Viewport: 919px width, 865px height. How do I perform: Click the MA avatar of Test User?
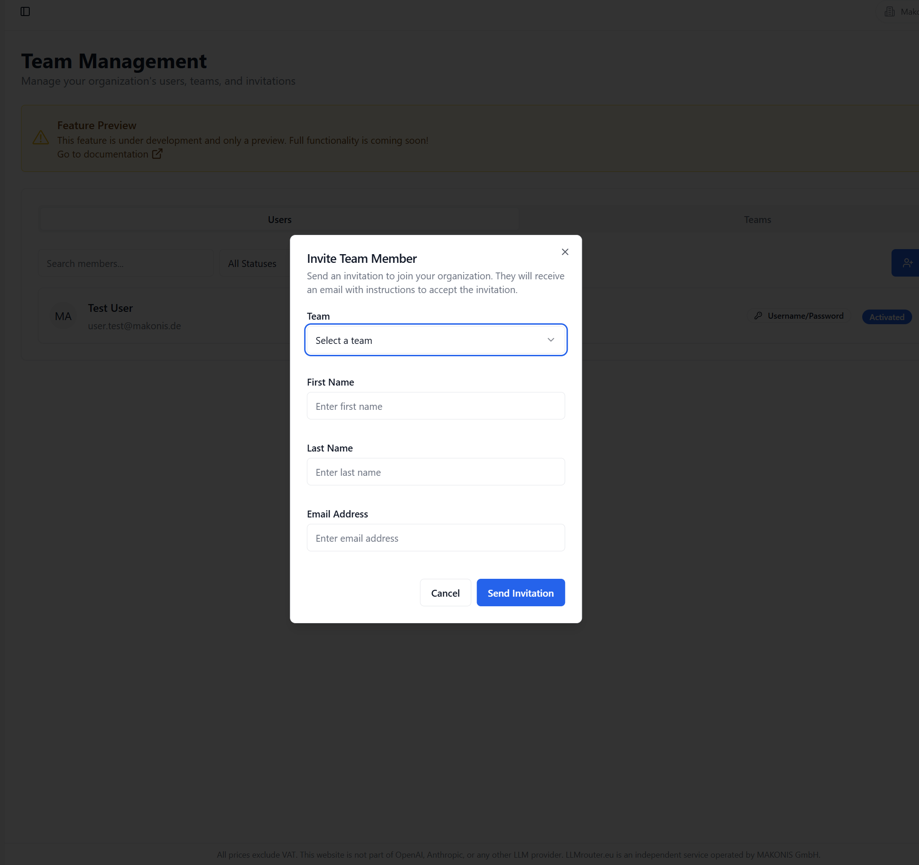[63, 316]
